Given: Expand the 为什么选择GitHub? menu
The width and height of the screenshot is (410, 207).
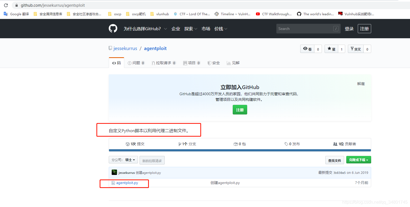Looking at the screenshot, I should (145, 29).
